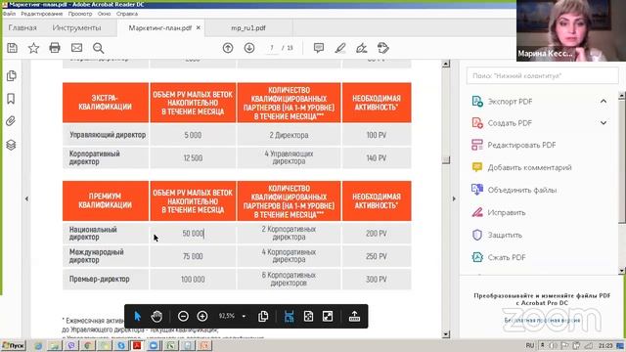Image resolution: width=626 pixels, height=352 pixels.
Task: Open the Adobe Reader taskbar icon
Action: [x=137, y=345]
